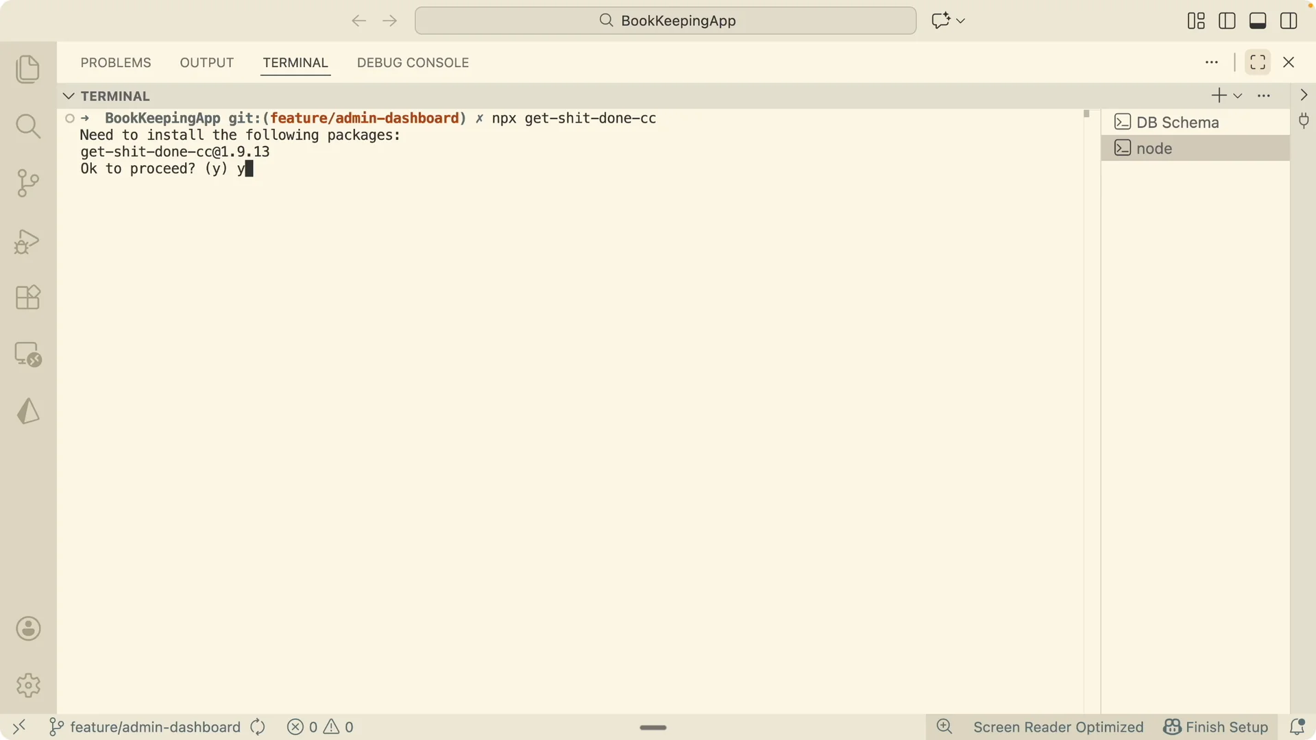Click the 'Need to install the following packages:' line
The height and width of the screenshot is (740, 1316).
pyautogui.click(x=240, y=135)
